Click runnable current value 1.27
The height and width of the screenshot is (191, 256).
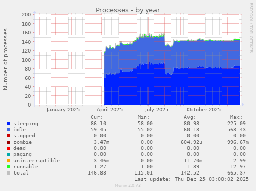tap(100, 167)
